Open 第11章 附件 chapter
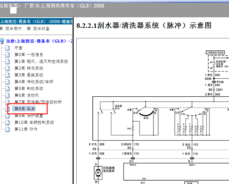The height and width of the screenshot is (184, 229). coord(26,129)
